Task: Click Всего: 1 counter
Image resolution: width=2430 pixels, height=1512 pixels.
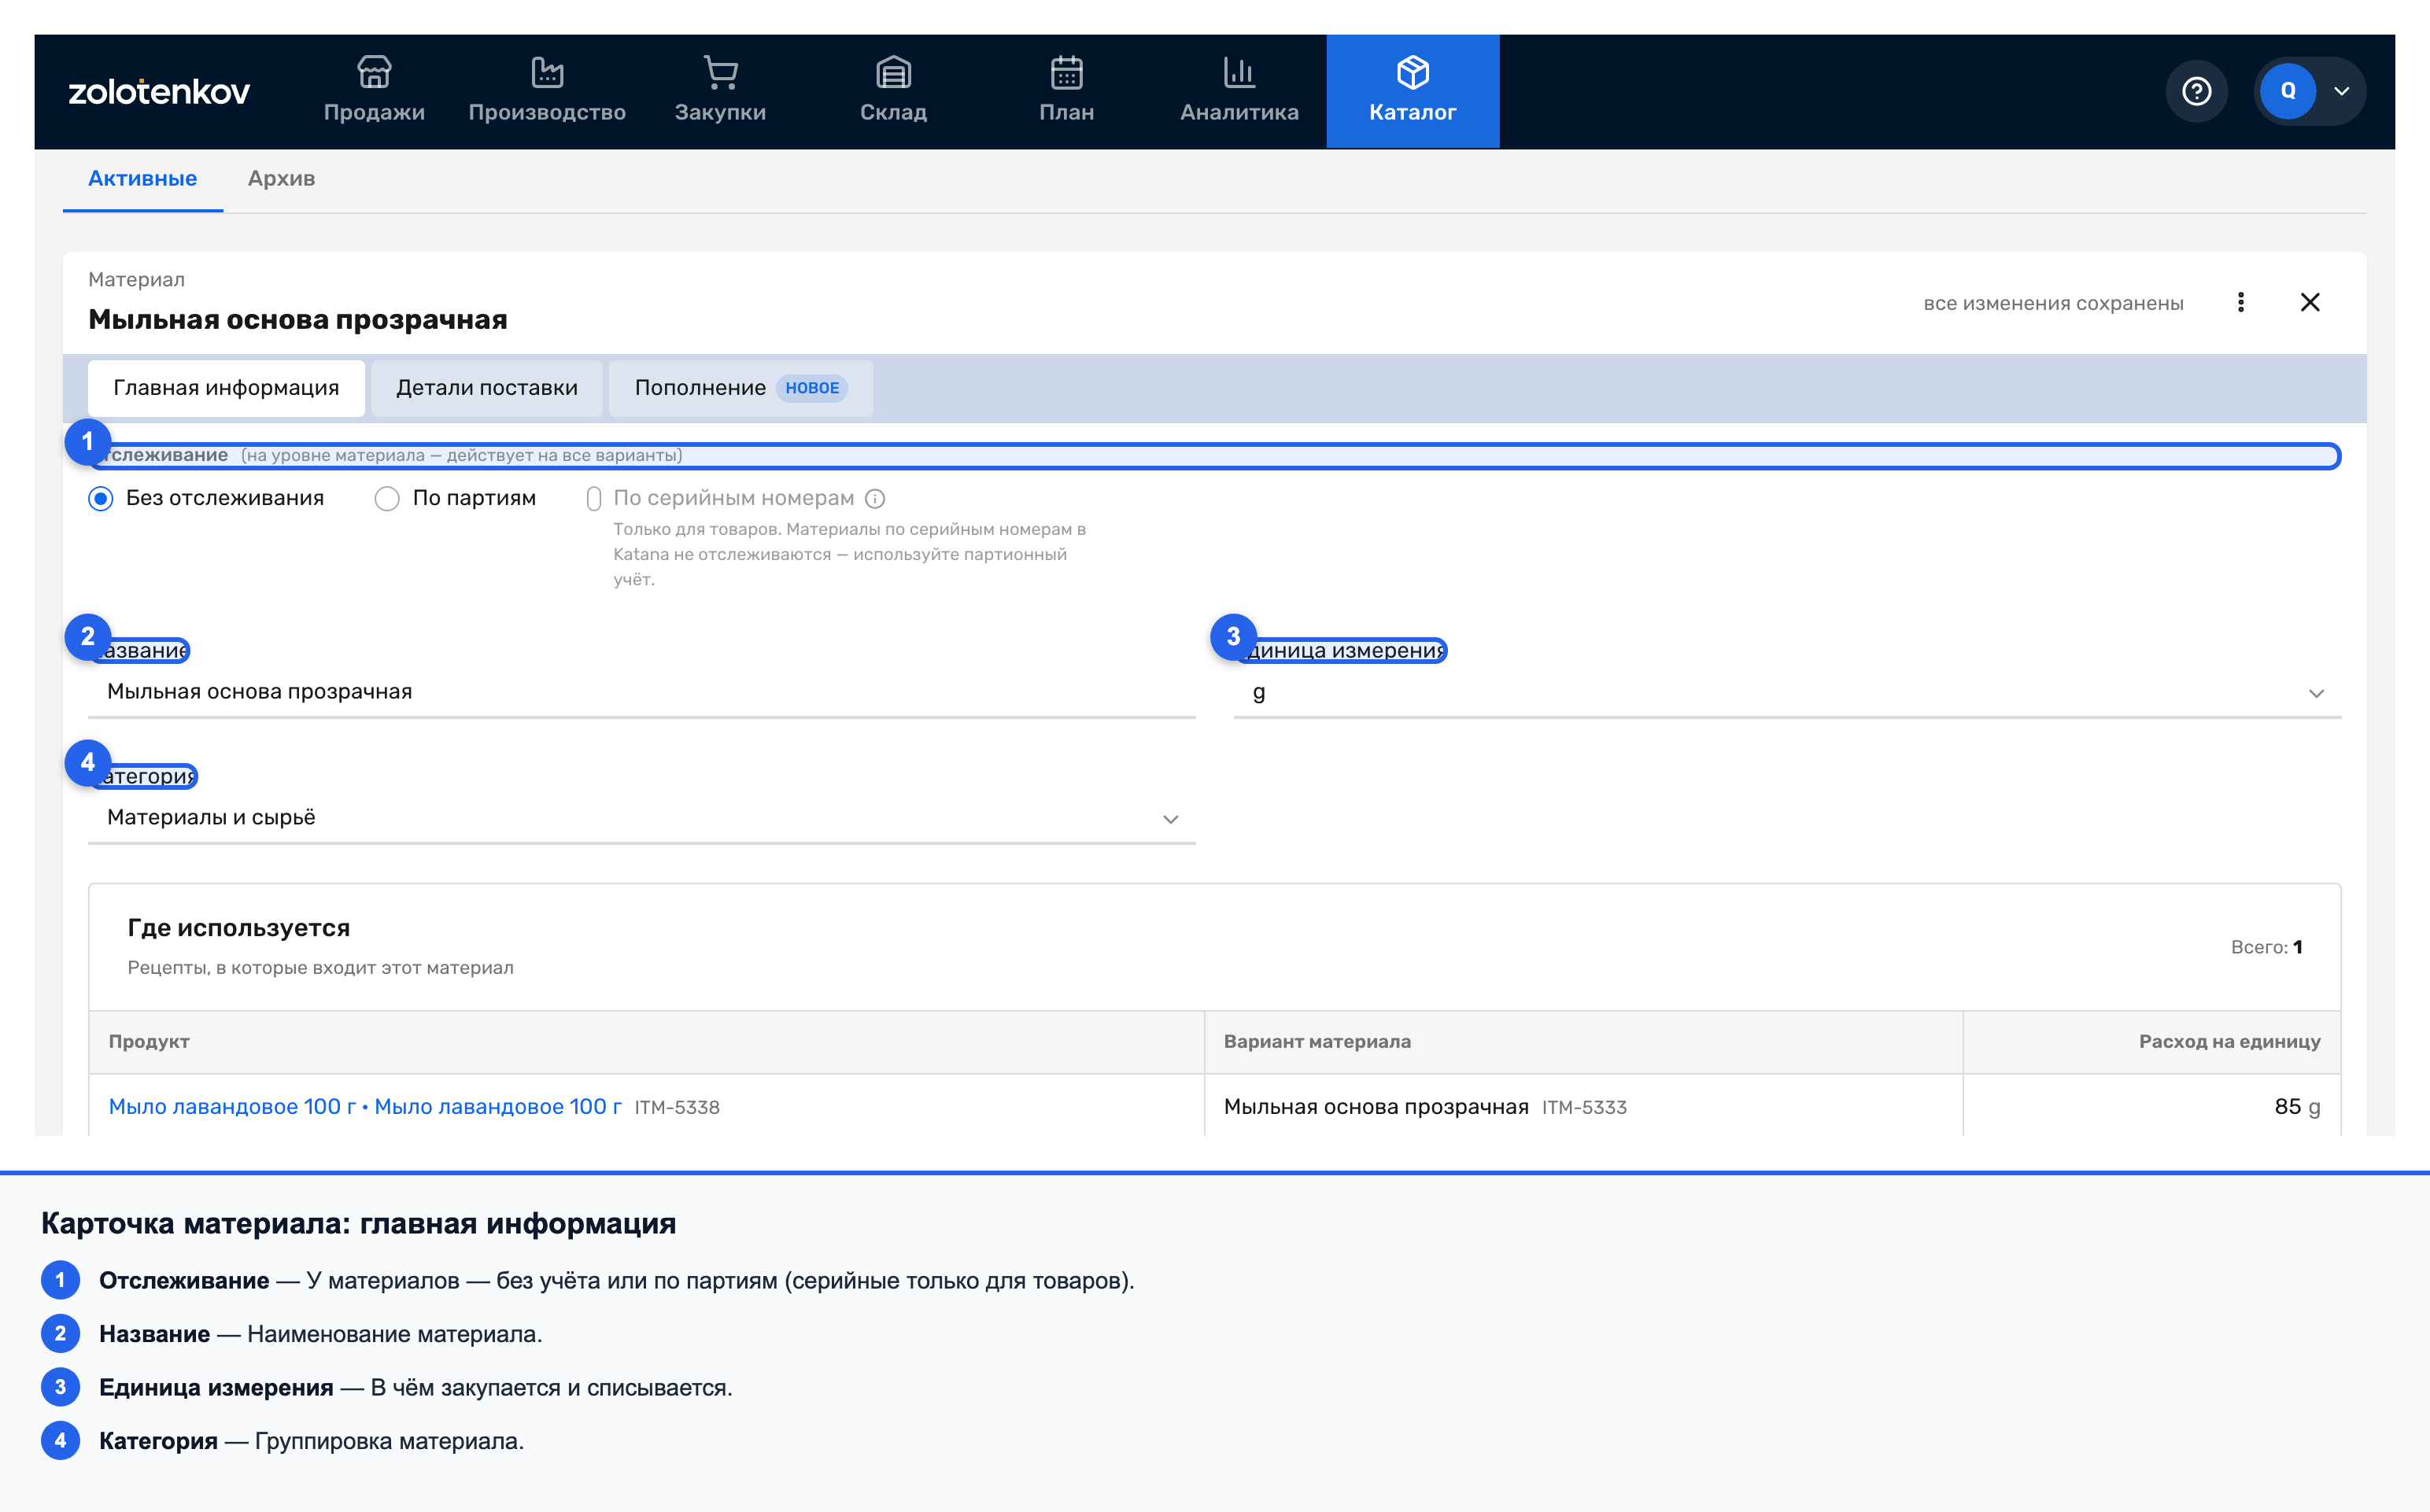Action: [2266, 947]
